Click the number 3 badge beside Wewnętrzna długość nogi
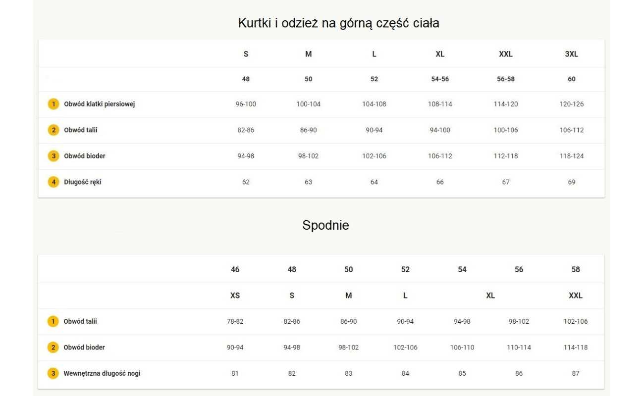The image size is (644, 396). click(x=53, y=373)
